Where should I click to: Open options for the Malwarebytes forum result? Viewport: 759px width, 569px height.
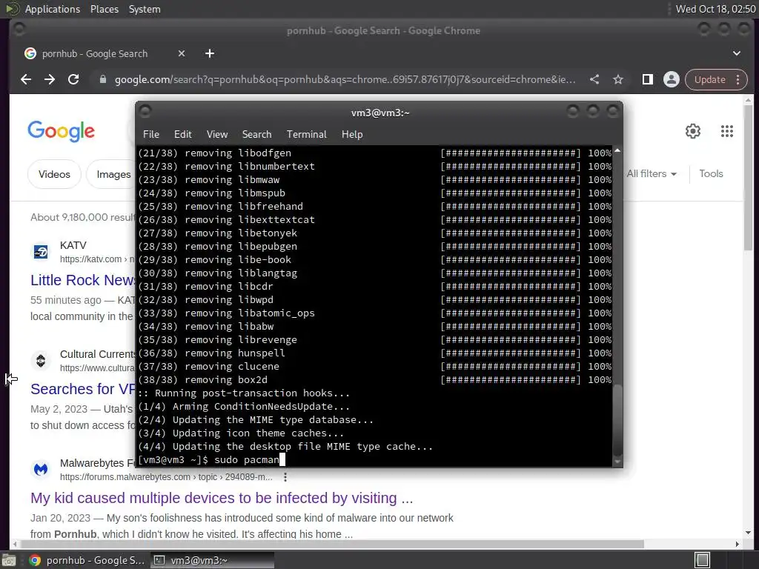pos(285,477)
